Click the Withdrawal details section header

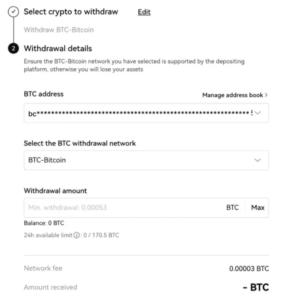58,49
